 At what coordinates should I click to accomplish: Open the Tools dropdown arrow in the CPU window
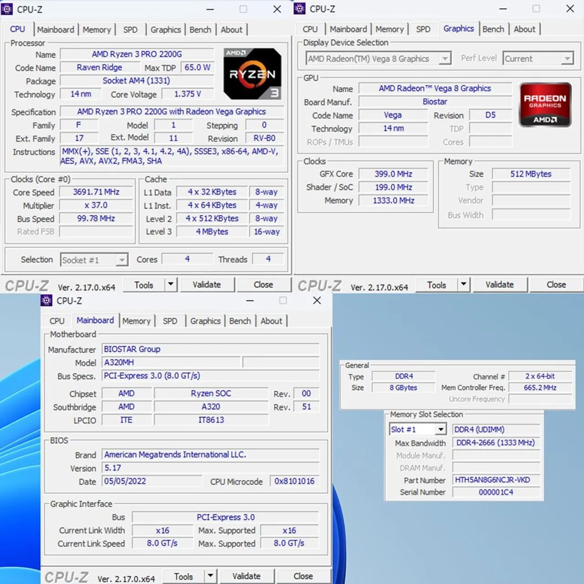click(170, 284)
